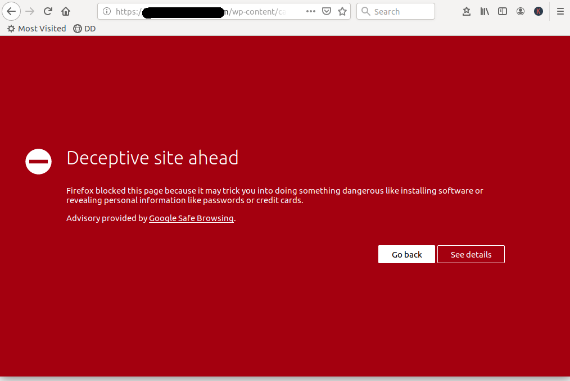Expand See details on warning
This screenshot has height=381, width=570.
tap(471, 254)
